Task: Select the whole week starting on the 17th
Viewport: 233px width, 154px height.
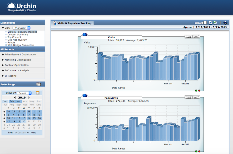Action: [4, 122]
